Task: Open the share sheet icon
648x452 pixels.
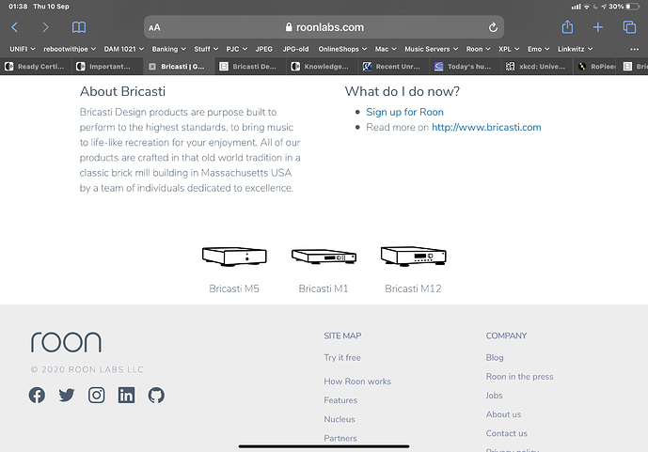Action: coord(567,27)
